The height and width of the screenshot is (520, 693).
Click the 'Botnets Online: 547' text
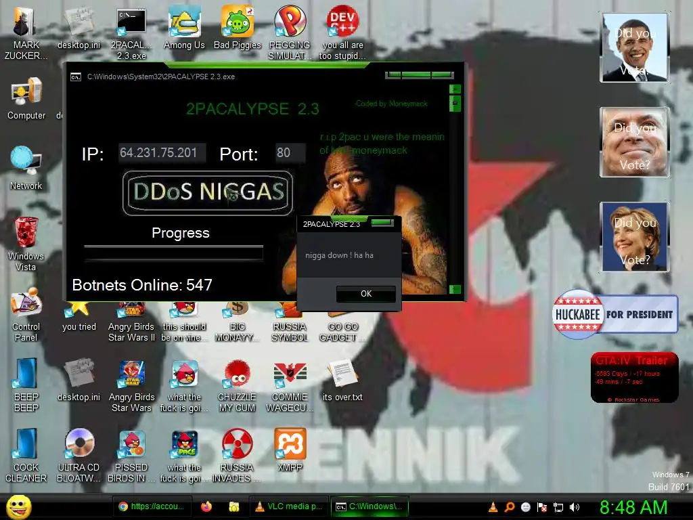pos(142,285)
